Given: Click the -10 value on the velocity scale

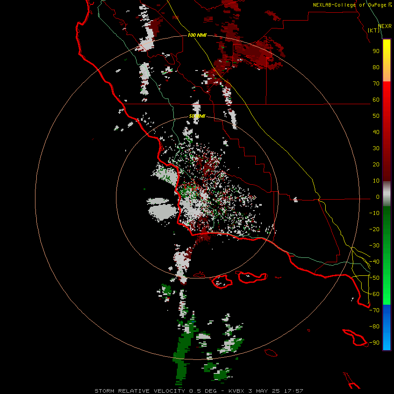Looking at the screenshot, I should (374, 213).
